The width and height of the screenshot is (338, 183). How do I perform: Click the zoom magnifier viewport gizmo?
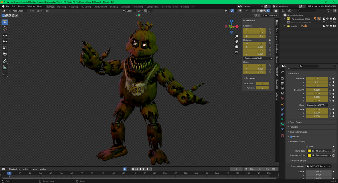[x=237, y=36]
